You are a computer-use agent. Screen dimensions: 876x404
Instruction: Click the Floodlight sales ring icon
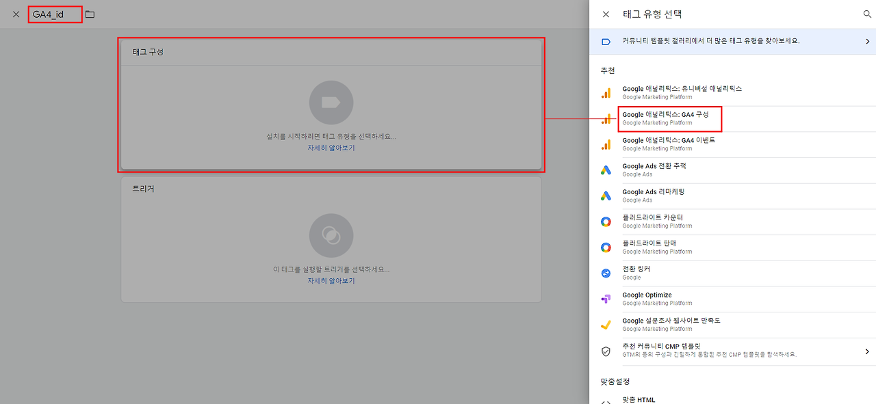click(606, 247)
